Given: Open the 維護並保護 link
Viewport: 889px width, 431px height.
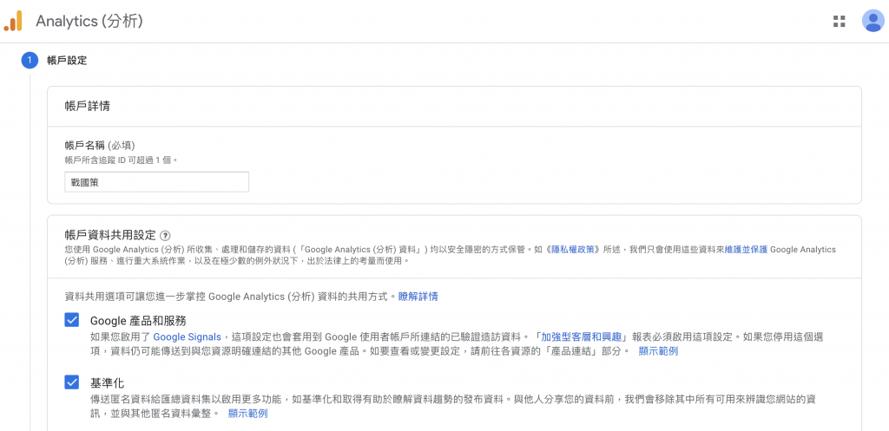Looking at the screenshot, I should coord(746,249).
